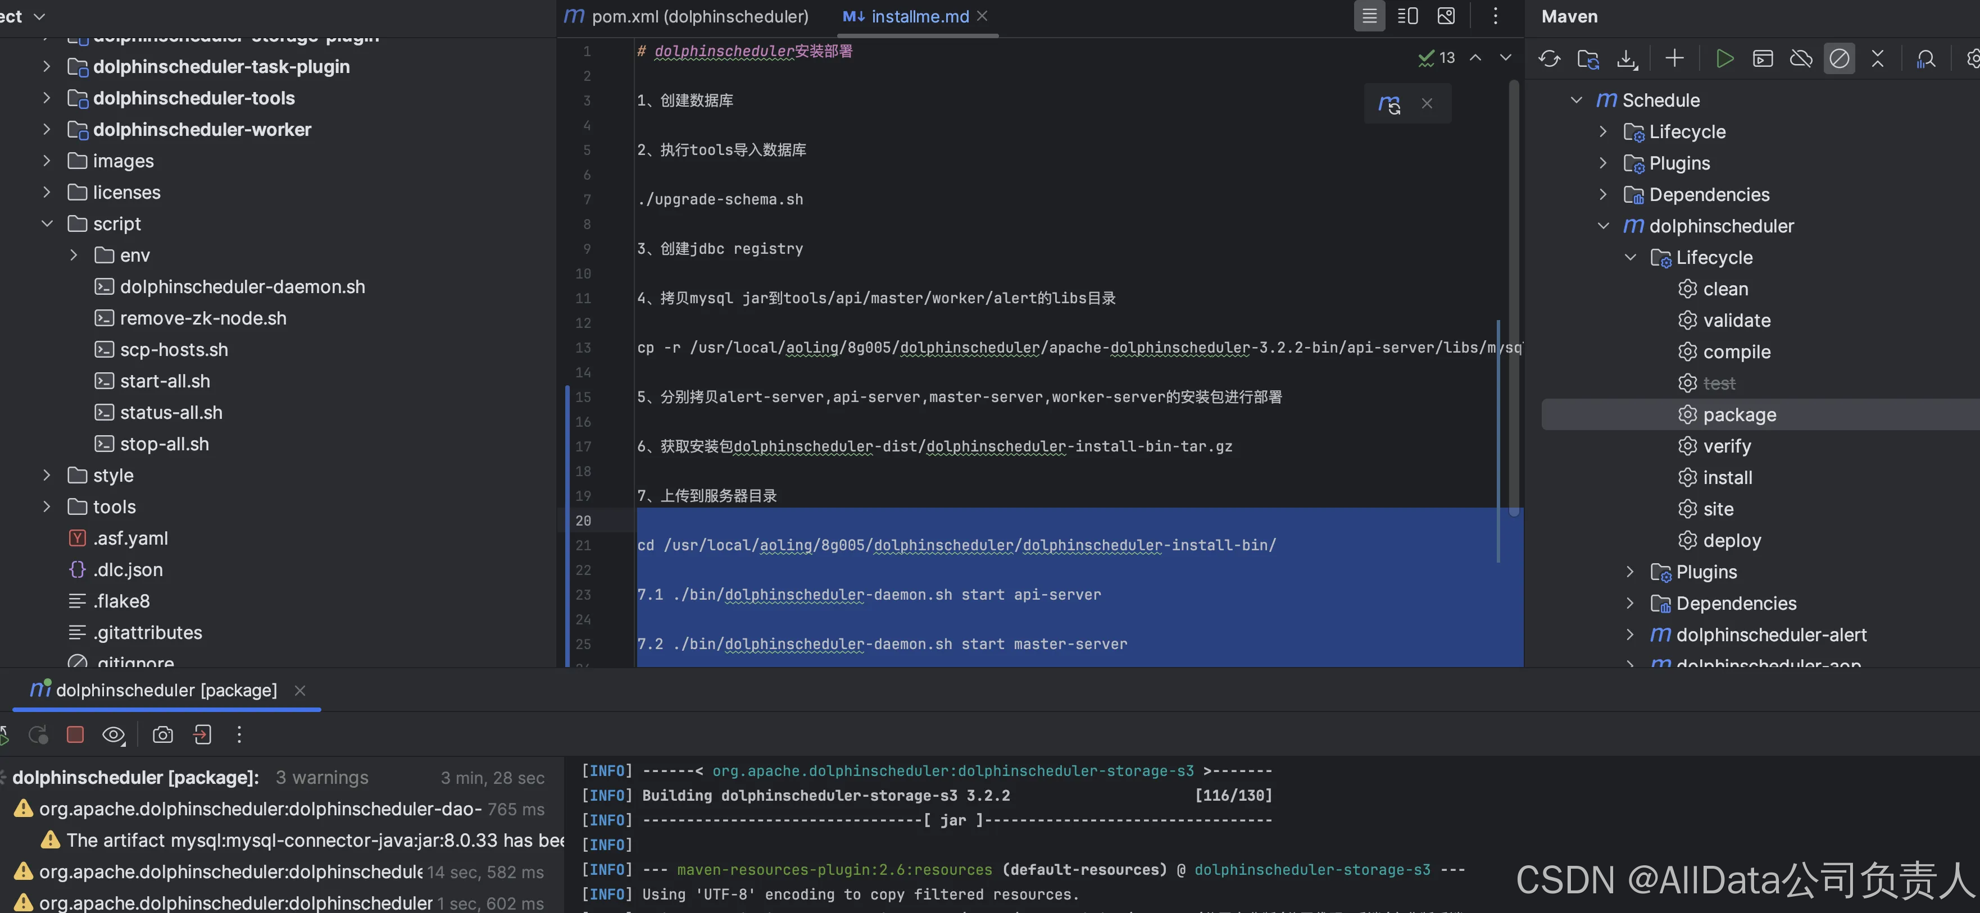1980x913 pixels.
Task: Close the dolphinscheduler [package] run tab
Action: (300, 690)
